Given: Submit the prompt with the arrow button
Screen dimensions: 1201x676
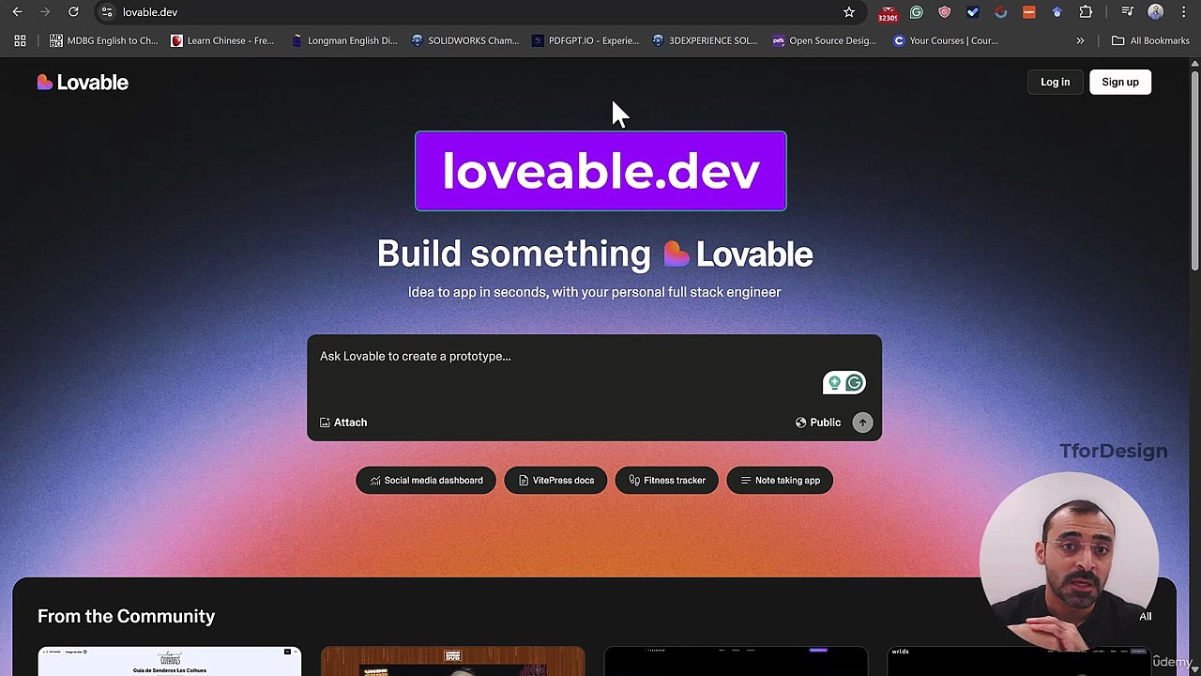Looking at the screenshot, I should pyautogui.click(x=862, y=422).
